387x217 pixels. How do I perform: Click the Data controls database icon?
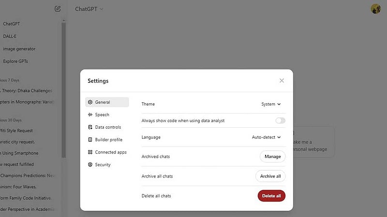tap(90, 127)
